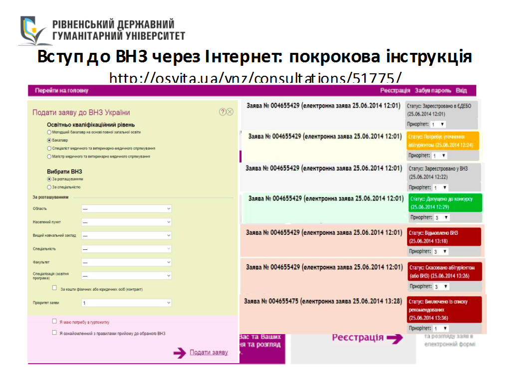
Task: Close the application form panel
Action: tap(230, 112)
